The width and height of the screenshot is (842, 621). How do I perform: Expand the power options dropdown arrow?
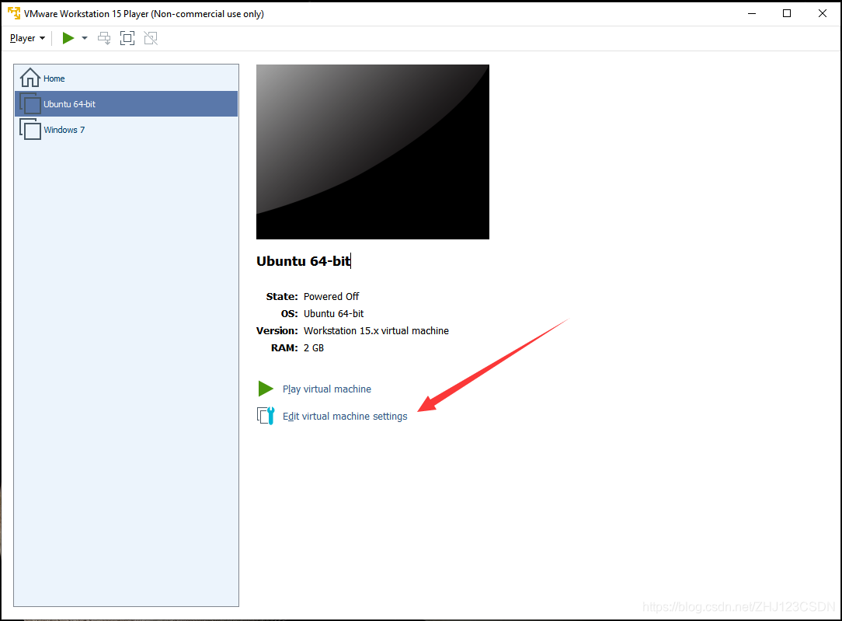point(85,38)
